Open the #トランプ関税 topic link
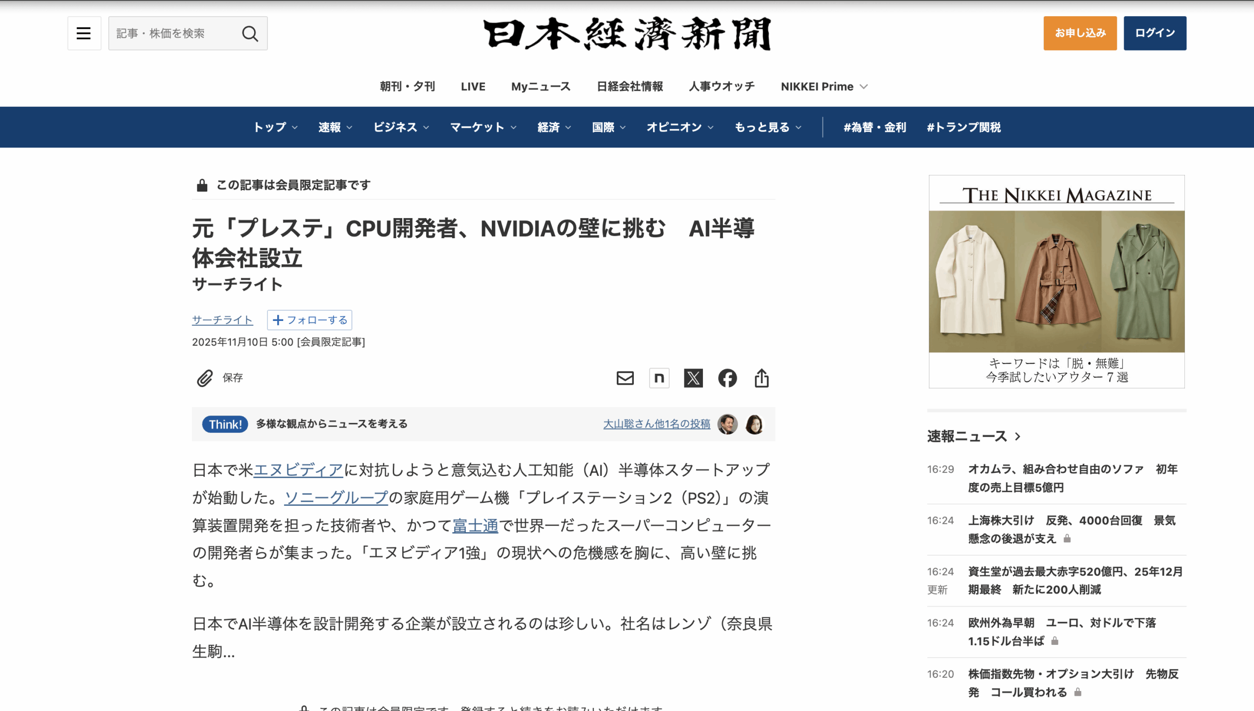1254x711 pixels. coord(964,127)
